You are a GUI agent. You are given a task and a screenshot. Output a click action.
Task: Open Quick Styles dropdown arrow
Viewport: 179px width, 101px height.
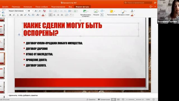126,11
